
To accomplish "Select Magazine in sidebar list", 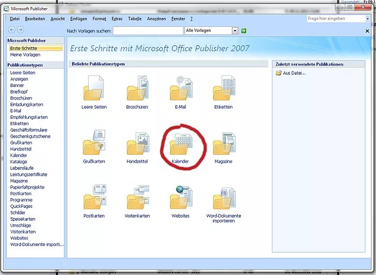I will point(19,181).
